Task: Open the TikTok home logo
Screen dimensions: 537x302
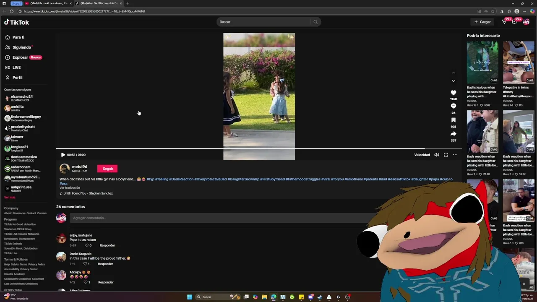Action: tap(16, 22)
